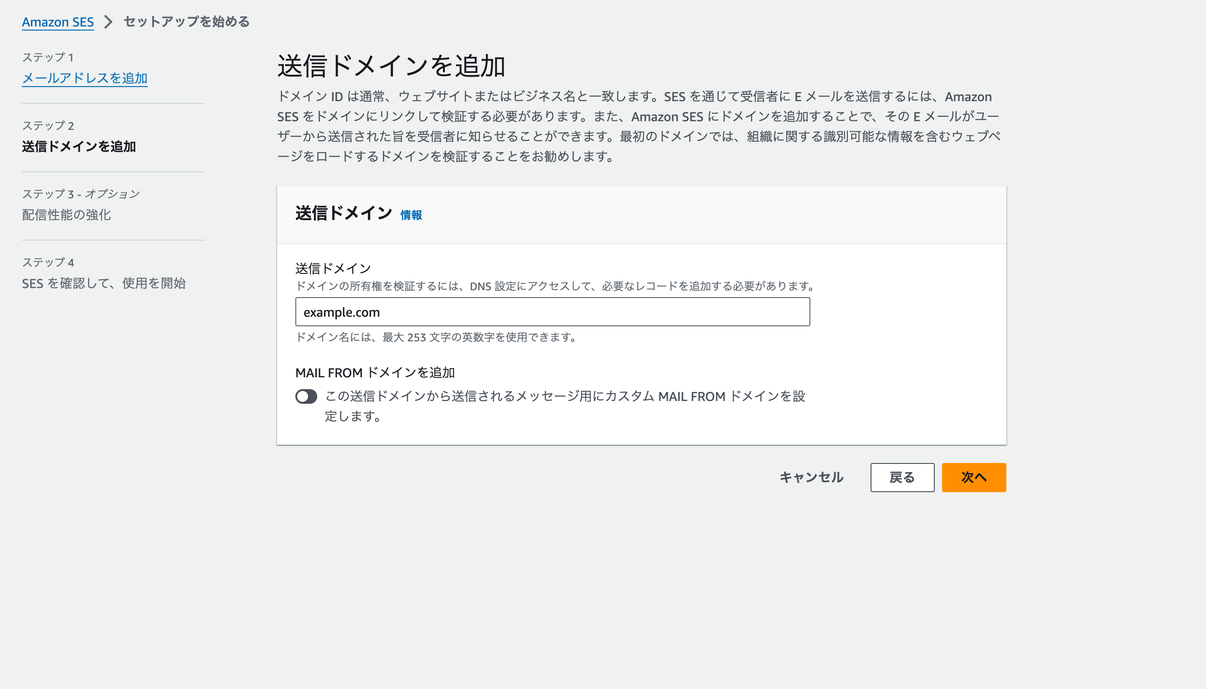Enable the custom MAIL FROM domain toggle
Screen dimensions: 1206x689
306,396
